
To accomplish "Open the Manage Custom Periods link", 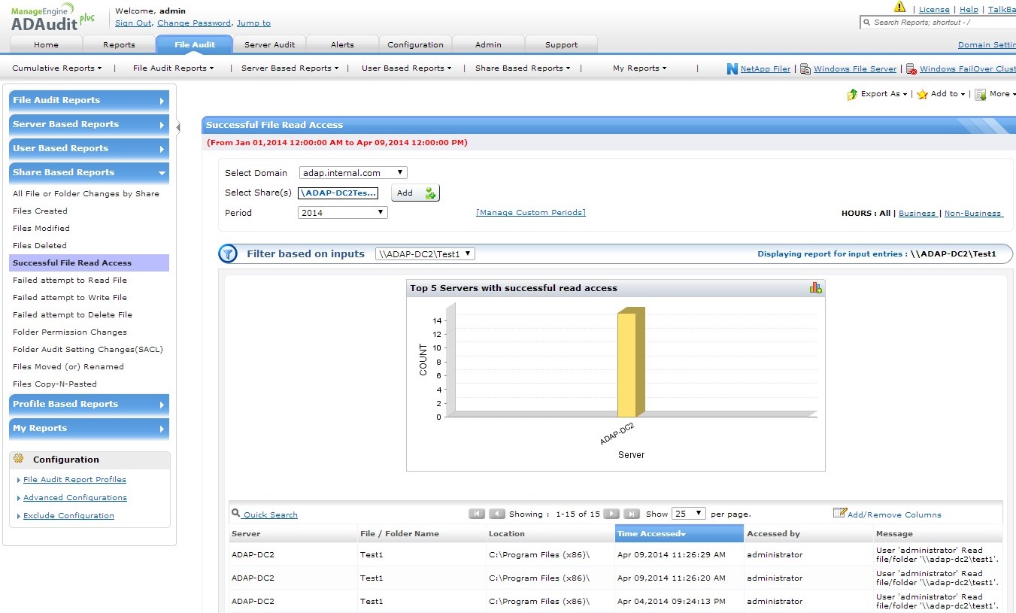I will click(x=531, y=213).
